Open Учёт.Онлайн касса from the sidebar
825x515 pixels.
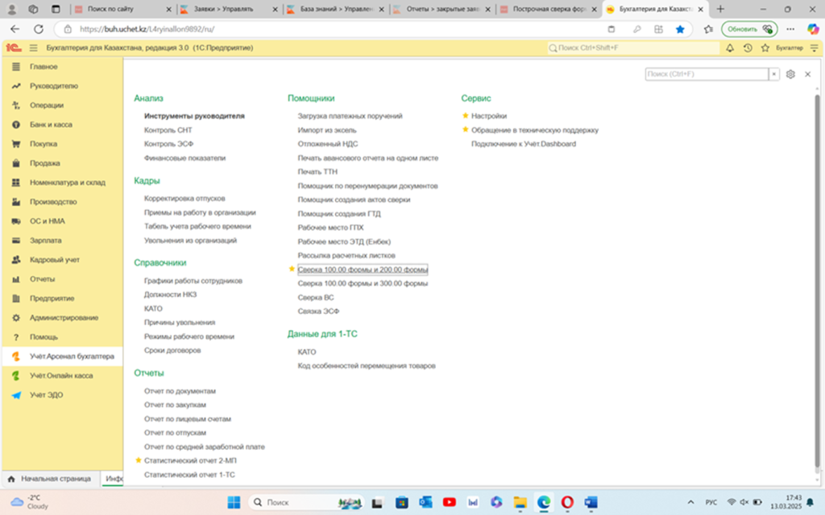(15, 376)
